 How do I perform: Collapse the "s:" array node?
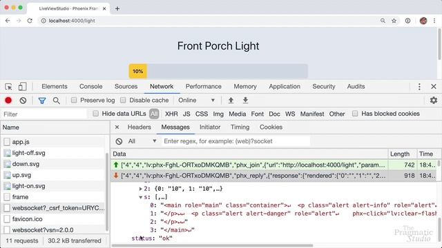tap(140, 198)
